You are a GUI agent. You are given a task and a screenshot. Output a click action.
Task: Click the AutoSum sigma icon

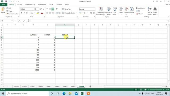point(137,8)
